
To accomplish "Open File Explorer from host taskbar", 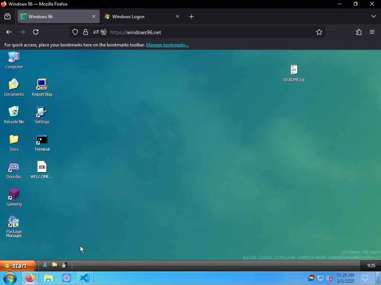I will coord(48,278).
